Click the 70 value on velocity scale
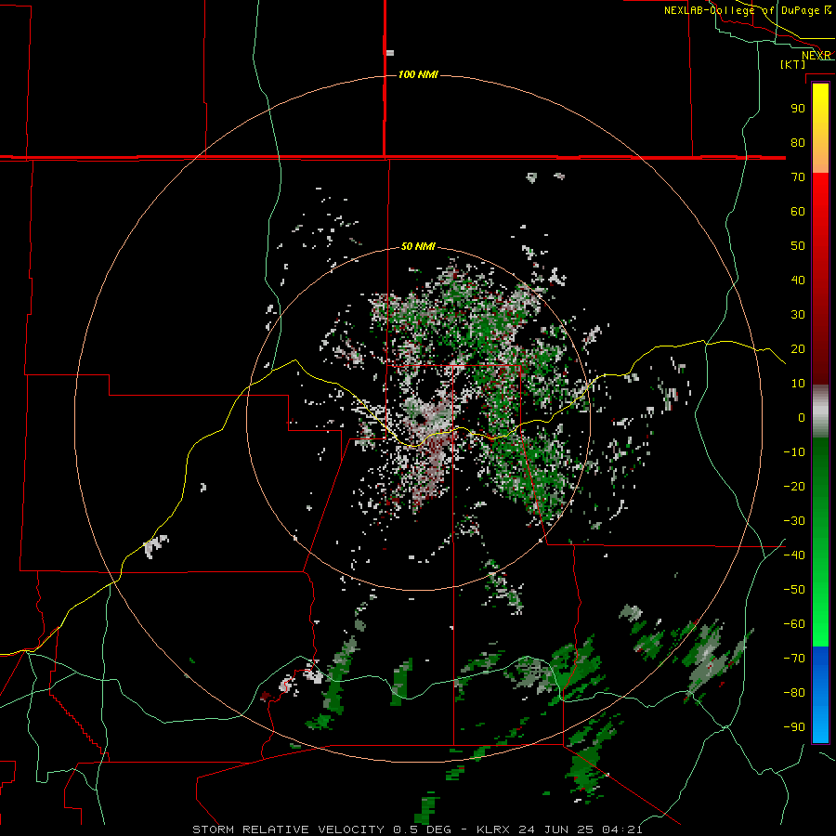This screenshot has width=836, height=836. (798, 177)
